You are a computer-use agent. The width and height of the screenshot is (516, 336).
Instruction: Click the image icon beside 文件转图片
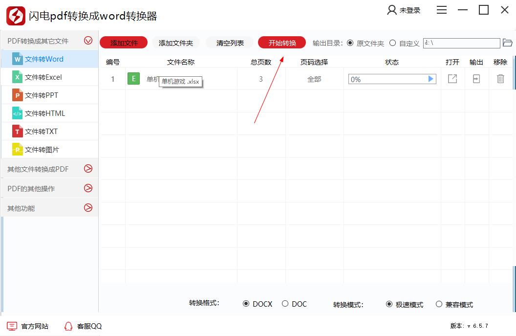[x=17, y=150]
